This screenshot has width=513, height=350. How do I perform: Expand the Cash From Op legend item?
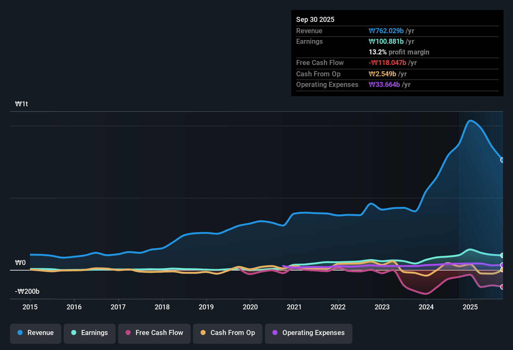(227, 333)
